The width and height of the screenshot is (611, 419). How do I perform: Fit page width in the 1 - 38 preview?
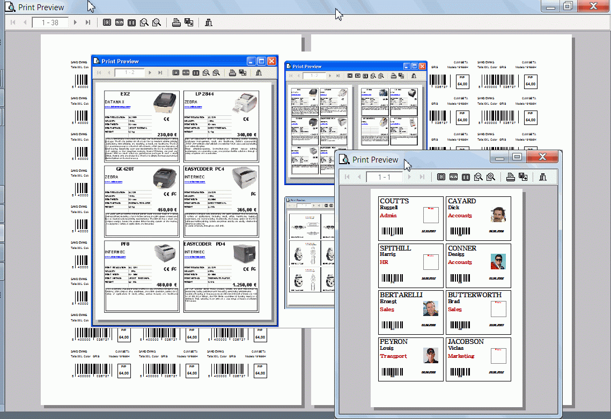click(x=119, y=23)
